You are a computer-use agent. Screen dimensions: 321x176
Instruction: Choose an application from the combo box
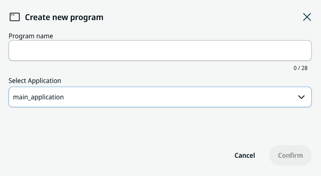(x=160, y=97)
